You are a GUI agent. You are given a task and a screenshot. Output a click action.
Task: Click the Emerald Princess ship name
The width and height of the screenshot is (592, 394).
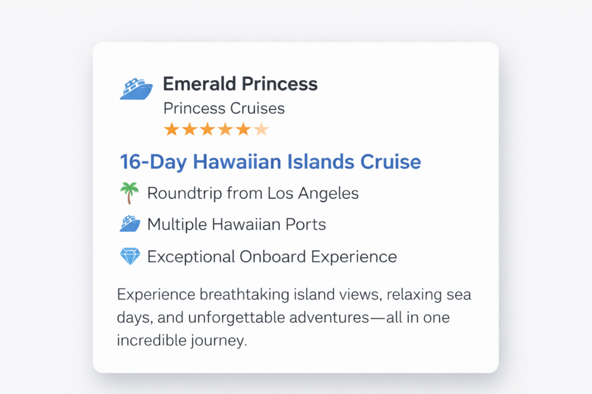tap(240, 84)
